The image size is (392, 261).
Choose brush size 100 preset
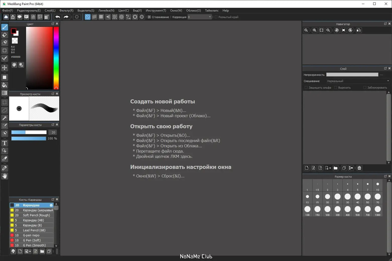(x=307, y=210)
